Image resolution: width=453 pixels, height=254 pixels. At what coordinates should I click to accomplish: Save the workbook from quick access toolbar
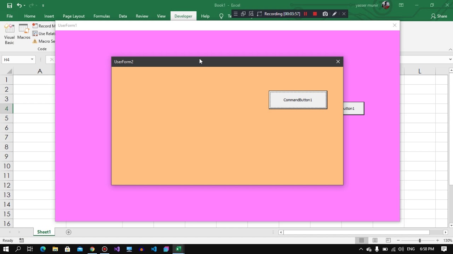10,5
